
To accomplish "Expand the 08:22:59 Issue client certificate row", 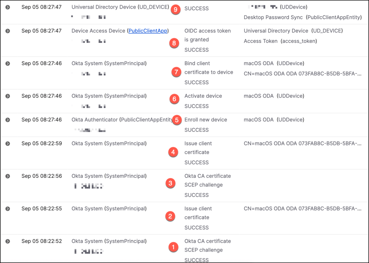I will click(8, 144).
